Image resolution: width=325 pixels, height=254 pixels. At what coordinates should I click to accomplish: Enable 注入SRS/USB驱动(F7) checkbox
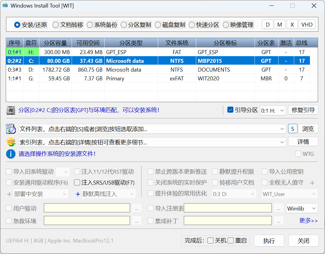pos(77,183)
